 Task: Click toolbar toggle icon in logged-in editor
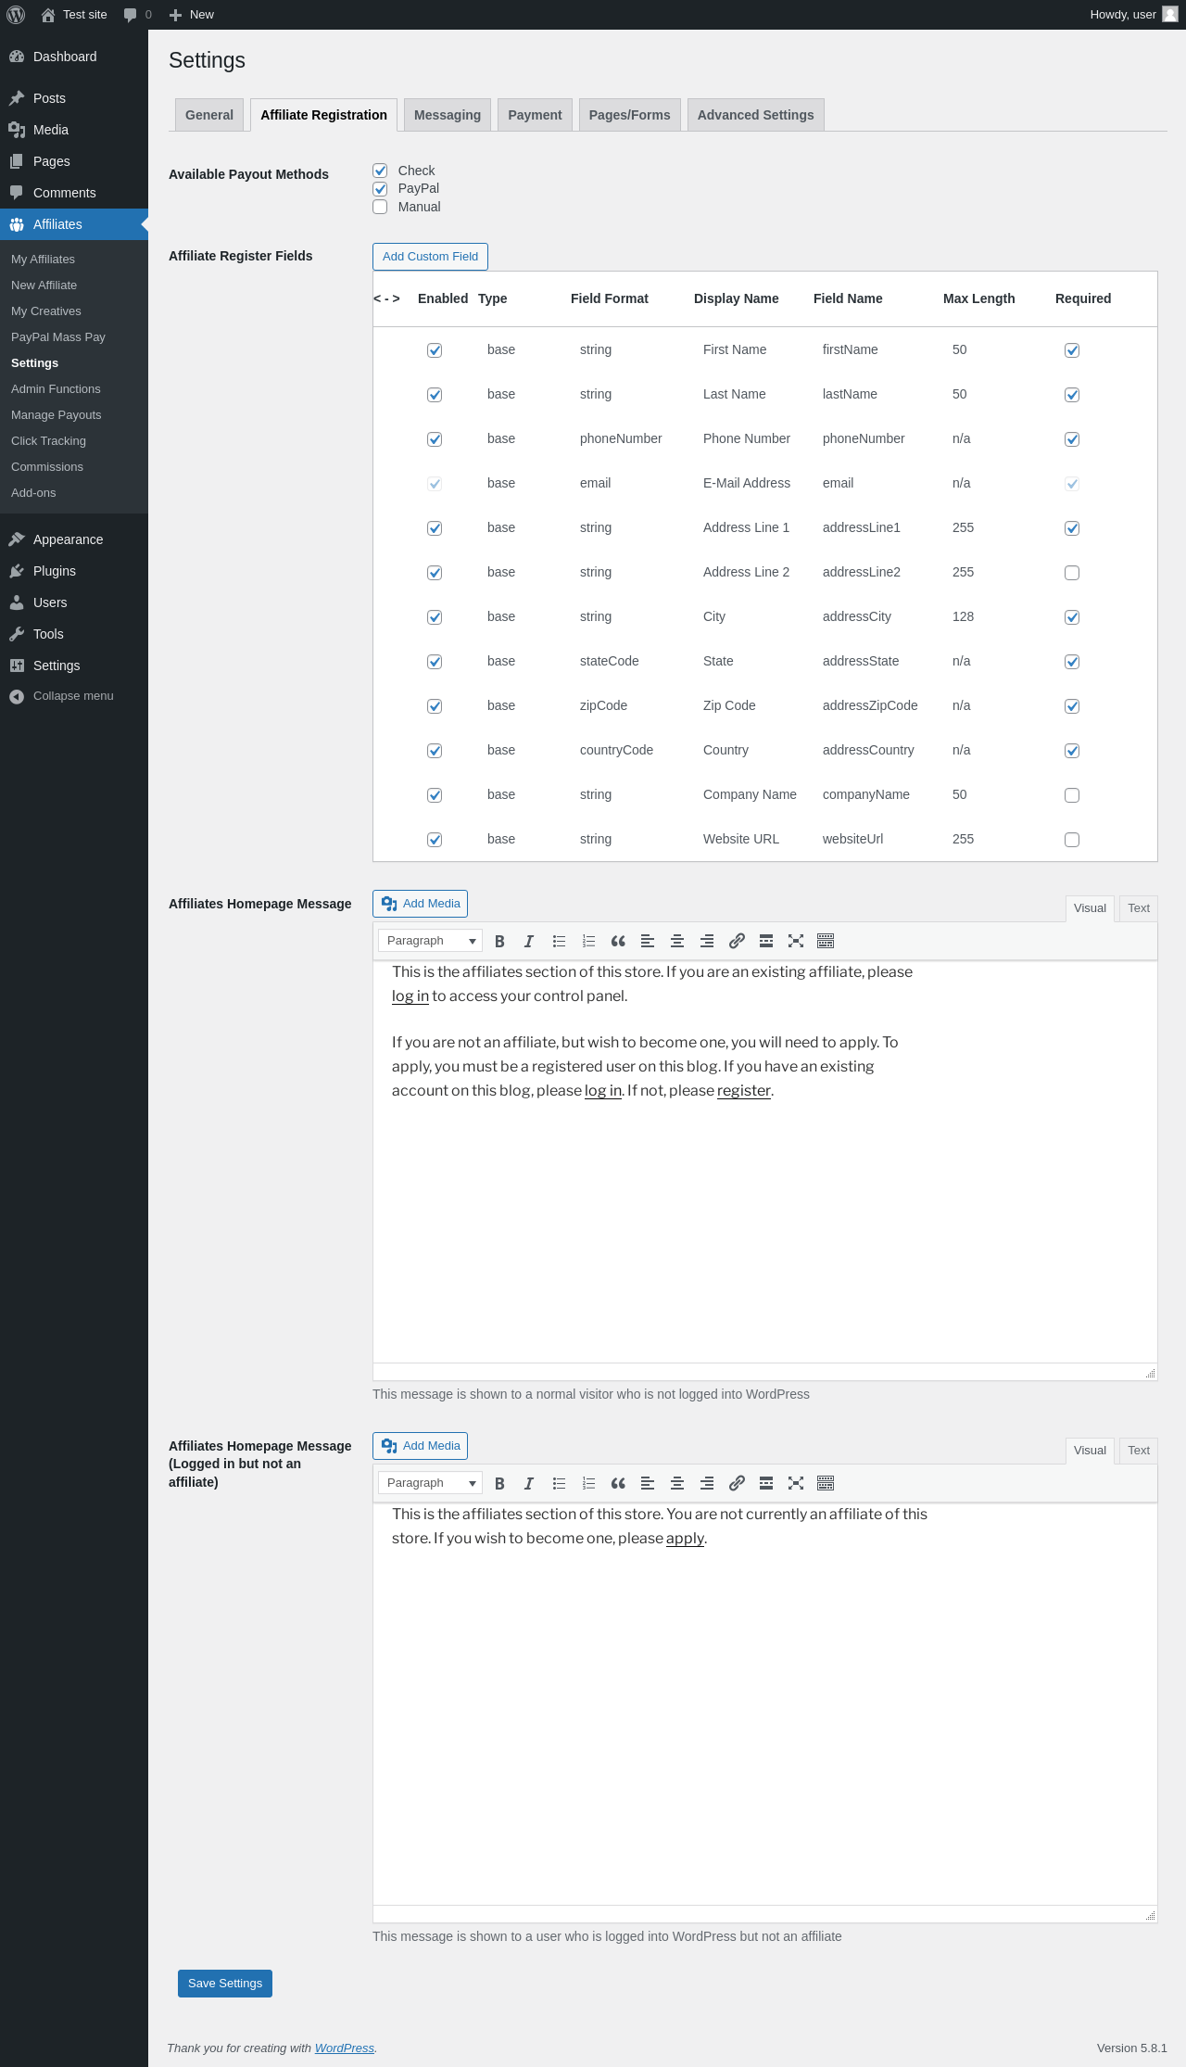[x=826, y=1483]
